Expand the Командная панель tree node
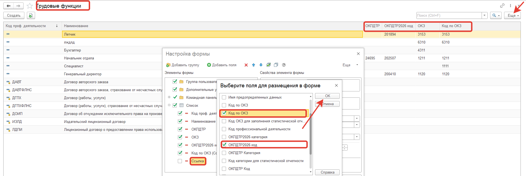The width and height of the screenshot is (526, 176). [x=169, y=97]
